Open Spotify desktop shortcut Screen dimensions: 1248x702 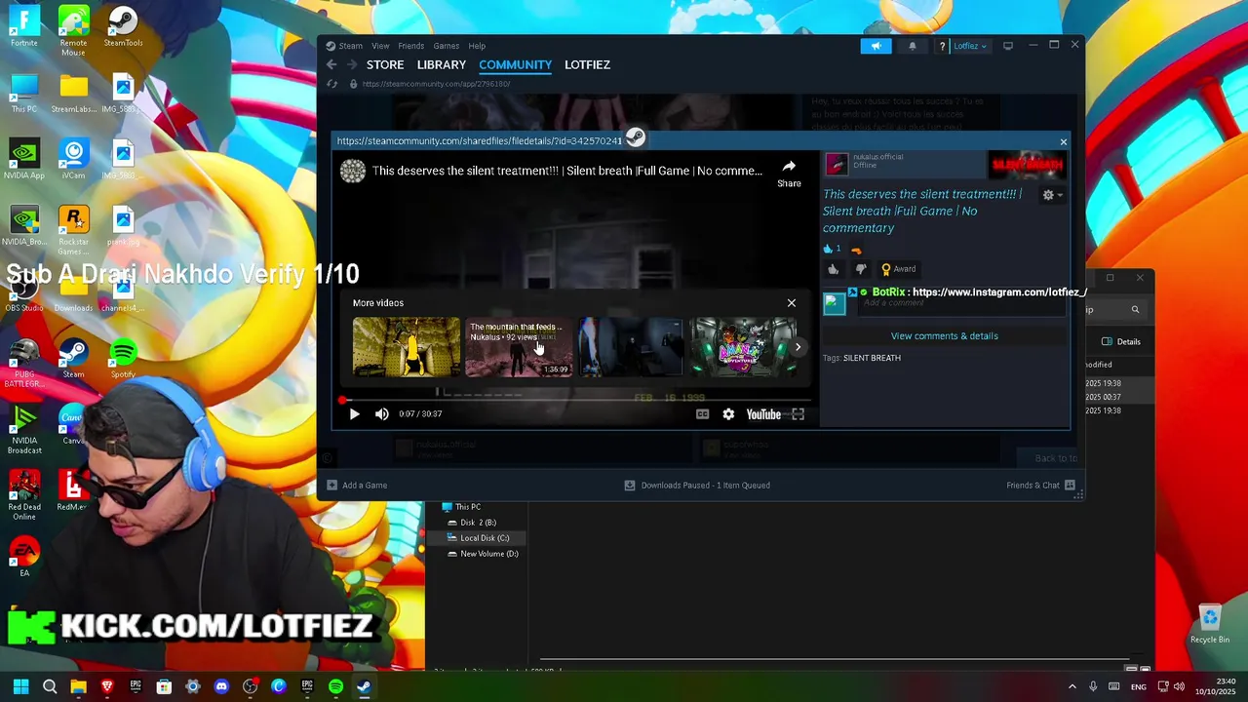point(123,358)
